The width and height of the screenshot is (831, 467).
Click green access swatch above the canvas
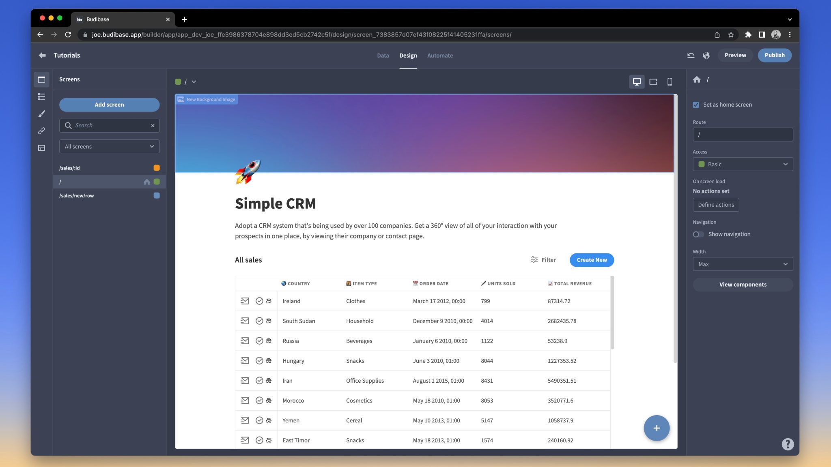tap(178, 82)
